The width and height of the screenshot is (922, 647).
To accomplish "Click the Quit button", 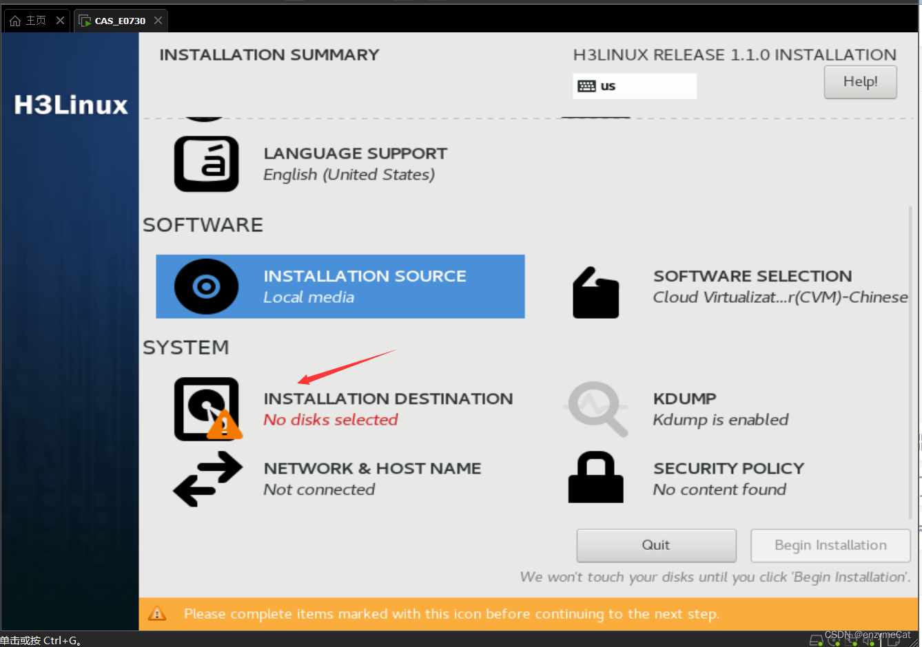I will click(656, 545).
